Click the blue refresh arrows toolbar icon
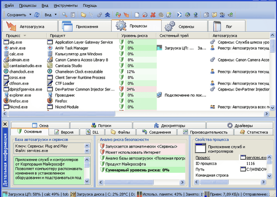Viewport: 277px width, 197px height. (x=37, y=15)
